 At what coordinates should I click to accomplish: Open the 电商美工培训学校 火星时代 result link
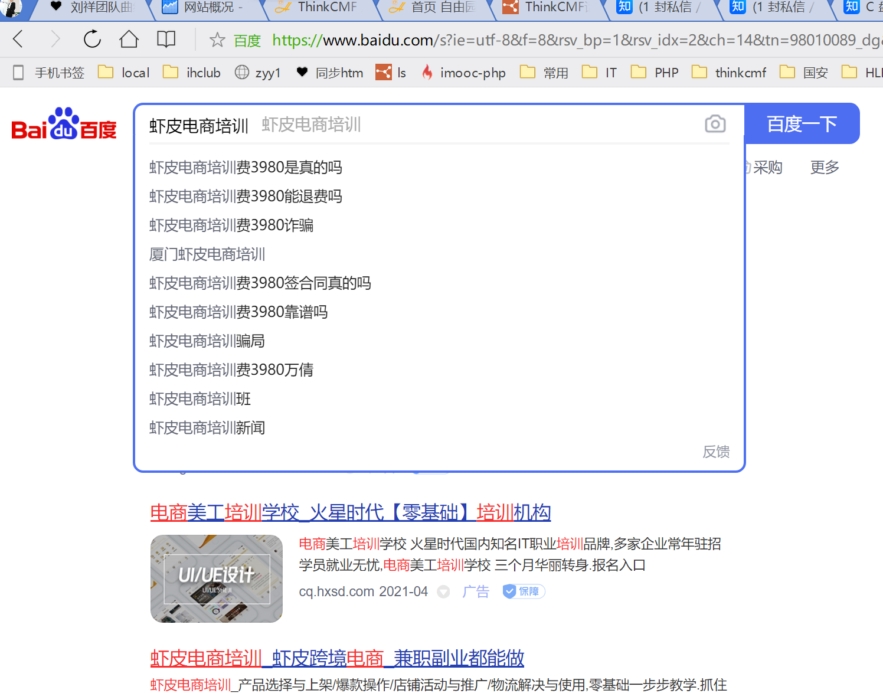point(350,512)
